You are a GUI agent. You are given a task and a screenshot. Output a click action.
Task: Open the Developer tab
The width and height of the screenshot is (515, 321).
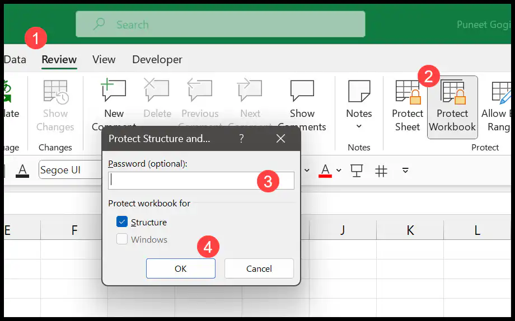157,59
